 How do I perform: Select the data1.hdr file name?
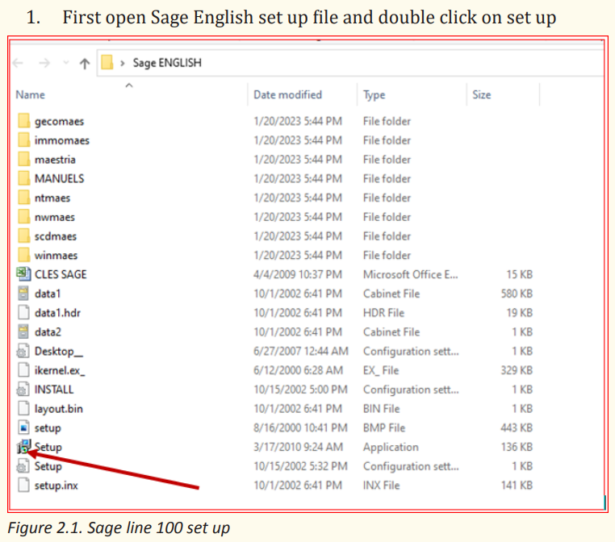(x=57, y=313)
